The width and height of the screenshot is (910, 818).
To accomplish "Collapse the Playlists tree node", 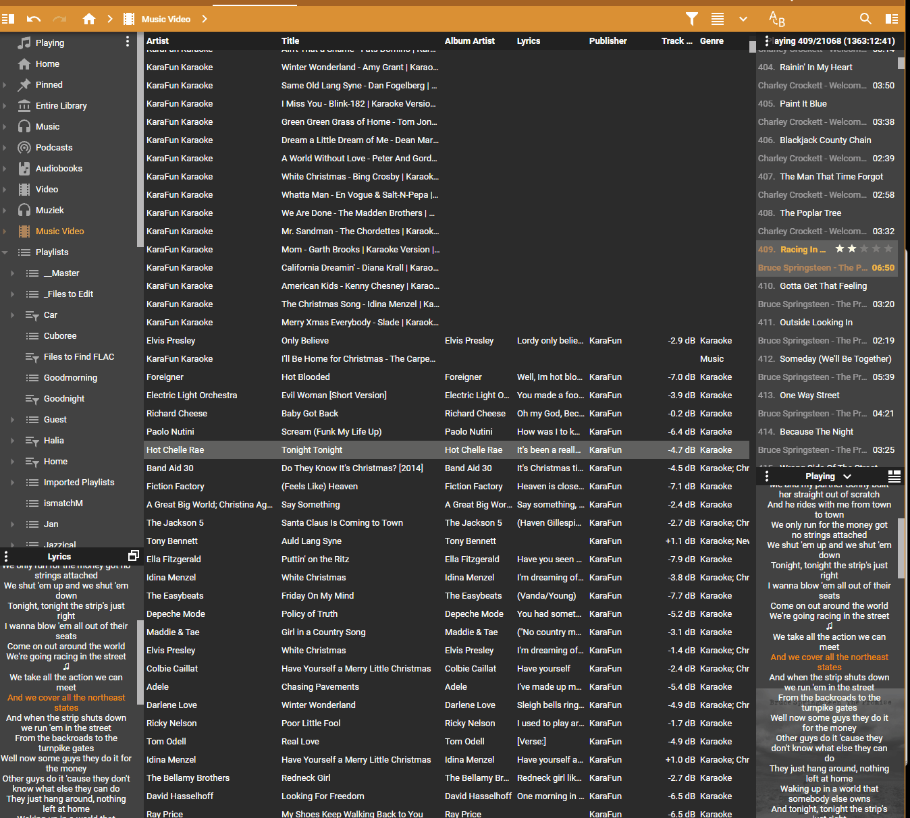I will pos(5,252).
